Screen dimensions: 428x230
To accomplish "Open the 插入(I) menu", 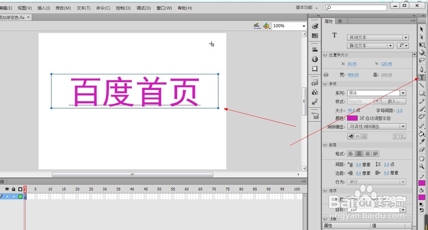I will pyautogui.click(x=44, y=8).
